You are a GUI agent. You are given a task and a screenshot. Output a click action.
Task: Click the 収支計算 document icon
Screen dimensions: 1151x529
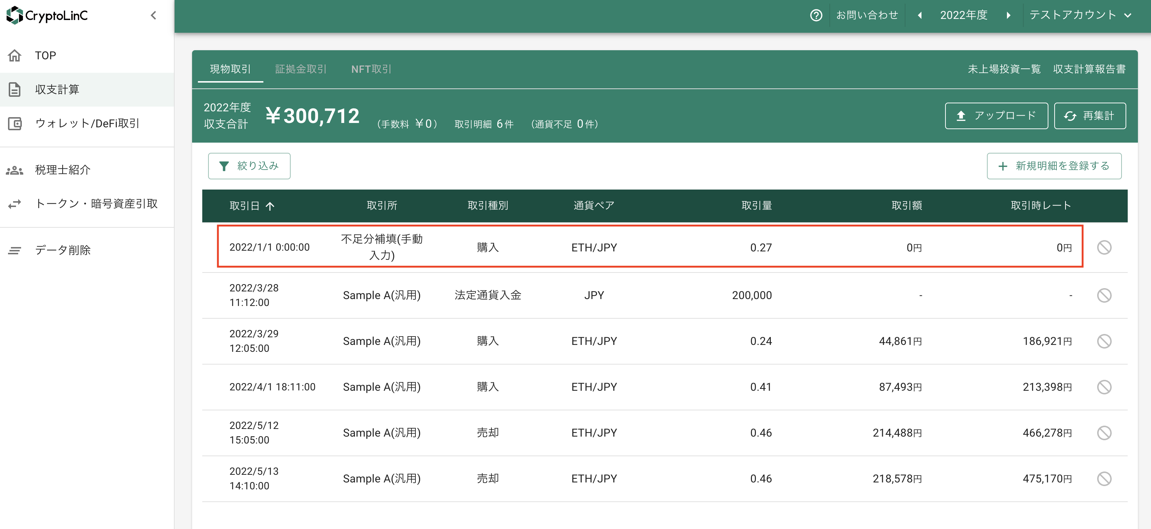[15, 90]
